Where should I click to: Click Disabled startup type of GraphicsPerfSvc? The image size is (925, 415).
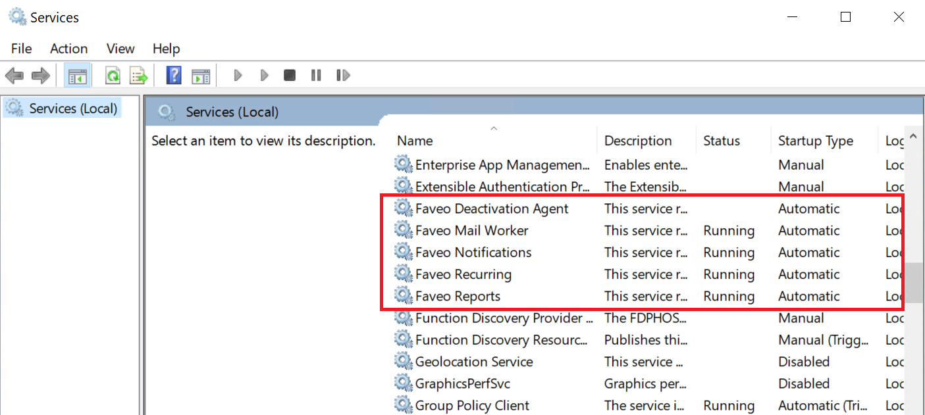click(804, 383)
